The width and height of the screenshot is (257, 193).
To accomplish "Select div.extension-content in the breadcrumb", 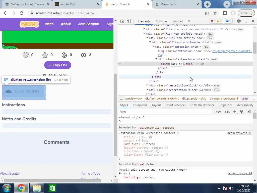I will (x=224, y=99).
